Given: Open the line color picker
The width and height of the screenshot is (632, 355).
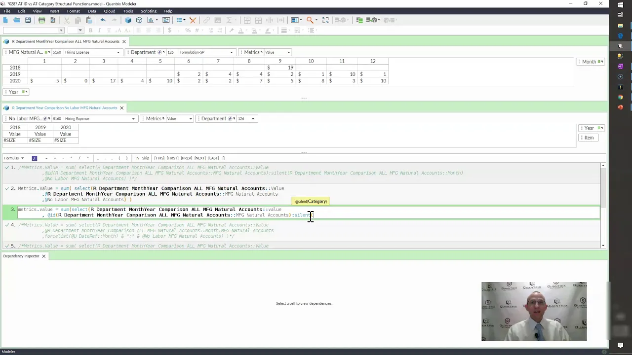Looking at the screenshot, I should [x=268, y=31].
